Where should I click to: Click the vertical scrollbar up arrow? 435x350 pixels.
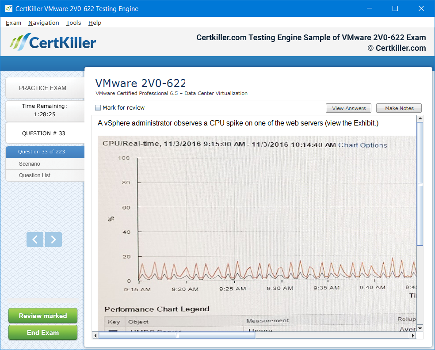[x=420, y=119]
